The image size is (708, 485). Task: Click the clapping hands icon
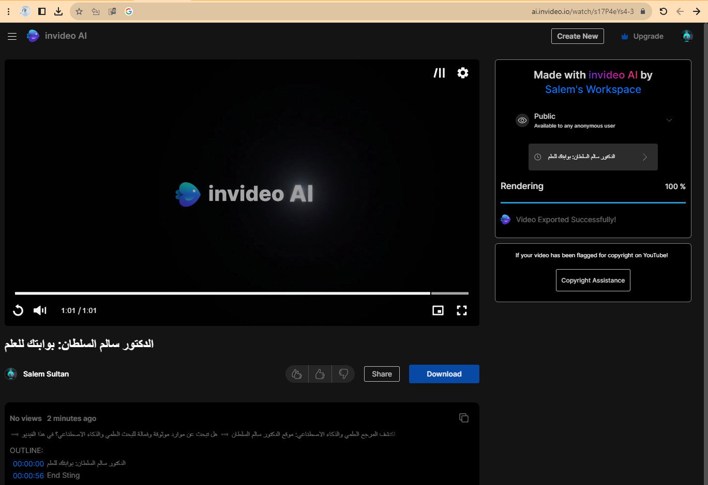(297, 374)
